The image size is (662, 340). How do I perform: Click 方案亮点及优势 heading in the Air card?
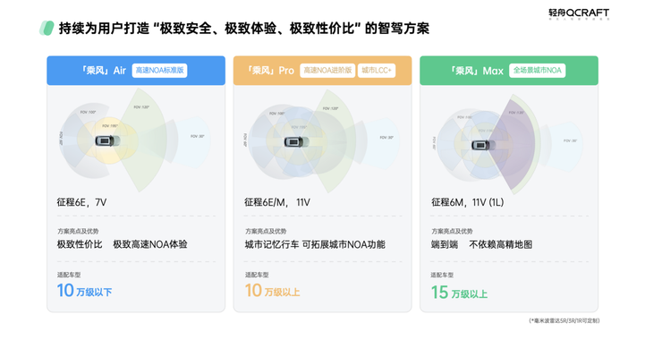pyautogui.click(x=78, y=231)
